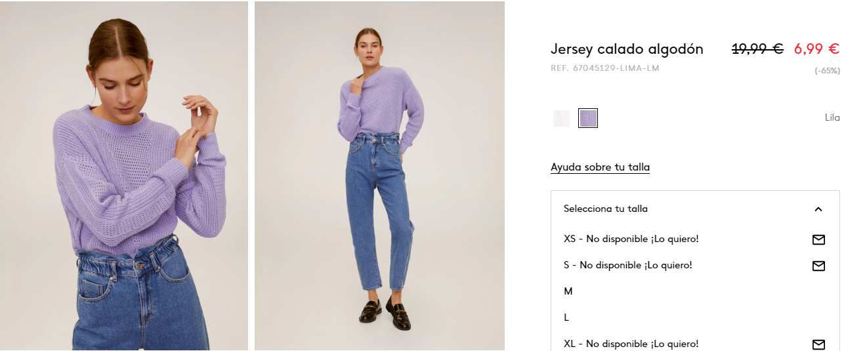
Task: Pick the selected lilac color swatch
Action: (588, 118)
